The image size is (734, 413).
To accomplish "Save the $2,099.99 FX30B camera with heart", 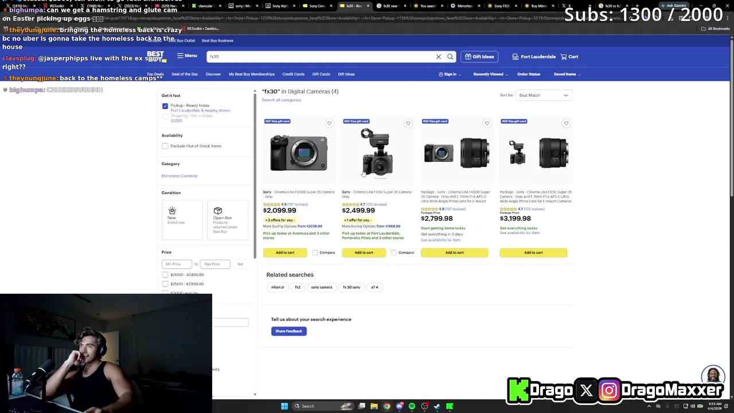I will tap(329, 123).
